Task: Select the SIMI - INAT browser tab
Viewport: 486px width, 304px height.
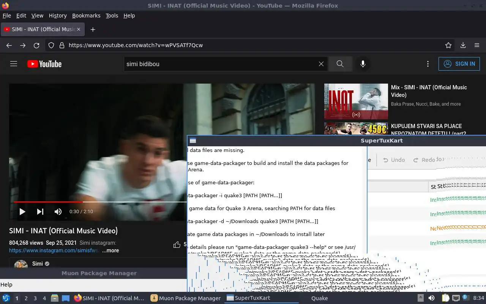Action: click(42, 29)
